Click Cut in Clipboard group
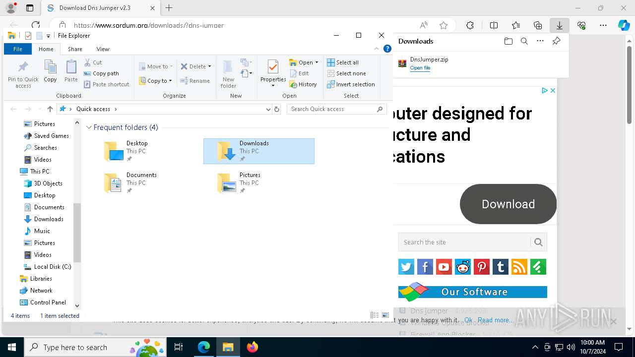Screen dimensions: 635x357 tap(93, 62)
